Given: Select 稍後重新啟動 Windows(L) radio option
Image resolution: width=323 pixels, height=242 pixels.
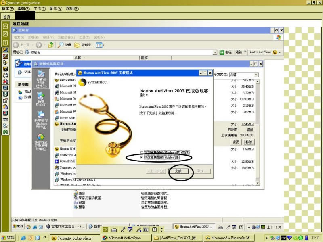Looking at the screenshot, I should (141, 157).
